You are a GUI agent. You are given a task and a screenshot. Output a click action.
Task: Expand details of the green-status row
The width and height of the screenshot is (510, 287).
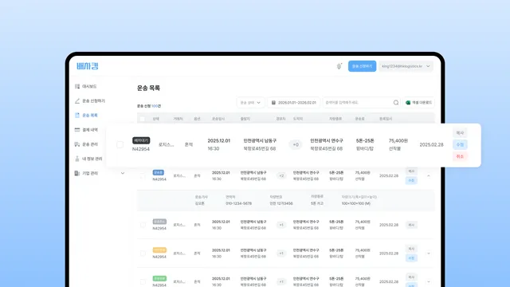[x=429, y=281]
